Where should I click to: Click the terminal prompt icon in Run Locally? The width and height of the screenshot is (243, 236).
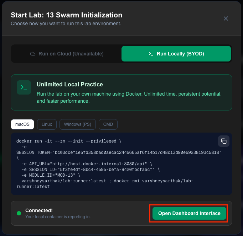coord(151,54)
